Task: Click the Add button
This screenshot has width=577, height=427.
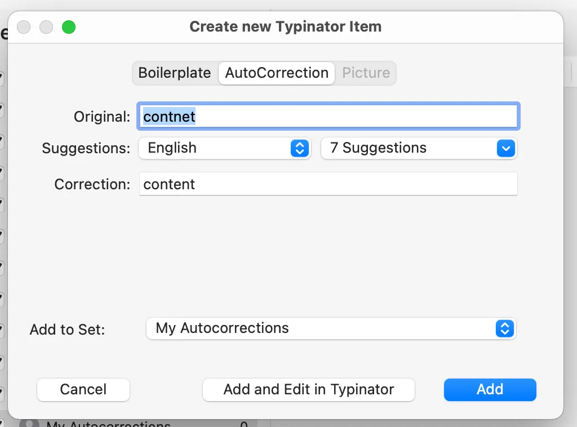Action: click(x=489, y=389)
